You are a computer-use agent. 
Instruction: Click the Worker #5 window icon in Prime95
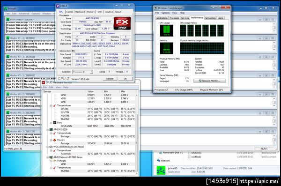(x=7, y=112)
